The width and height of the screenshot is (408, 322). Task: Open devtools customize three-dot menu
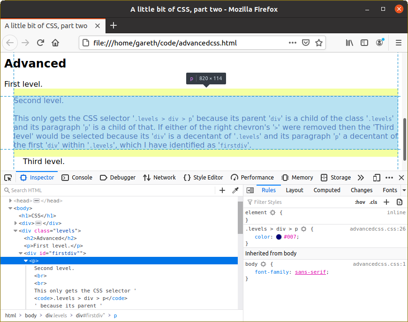click(x=389, y=178)
